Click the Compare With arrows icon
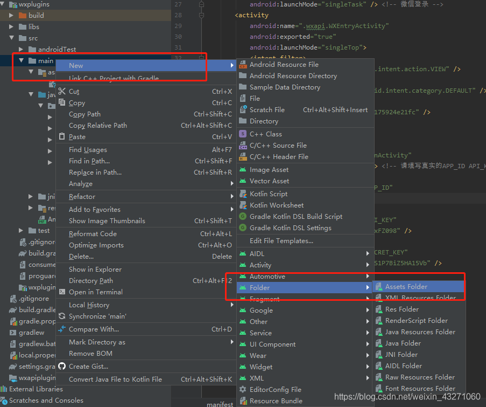 [x=62, y=329]
